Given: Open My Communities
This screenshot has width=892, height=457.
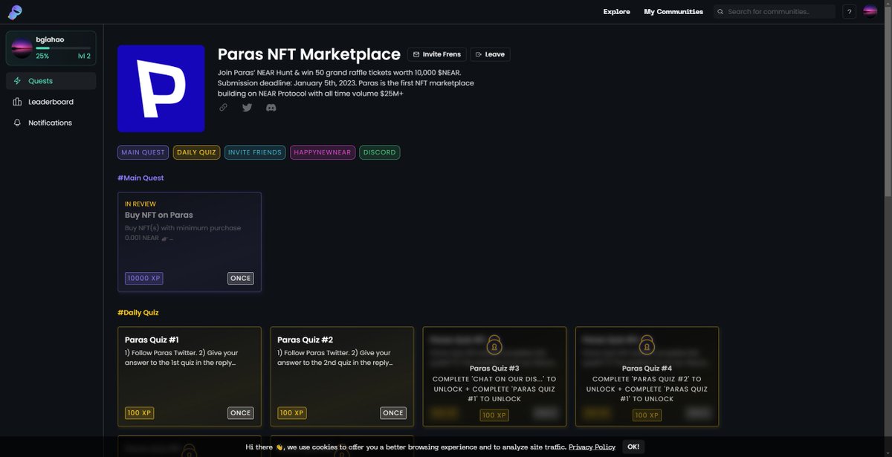Looking at the screenshot, I should [673, 12].
